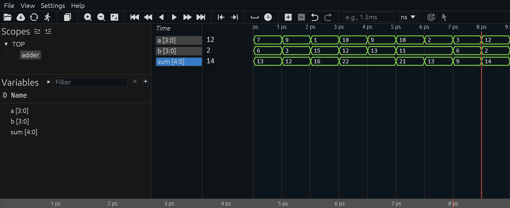Image resolution: width=510 pixels, height=208 pixels.
Task: Focus the time entry field (e.g., 1.5ms)
Action: pos(369,17)
